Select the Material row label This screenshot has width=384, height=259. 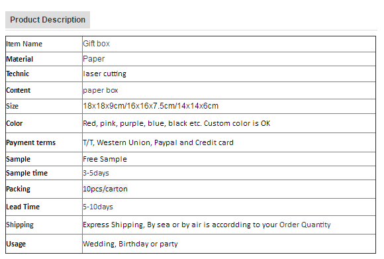pyautogui.click(x=20, y=59)
